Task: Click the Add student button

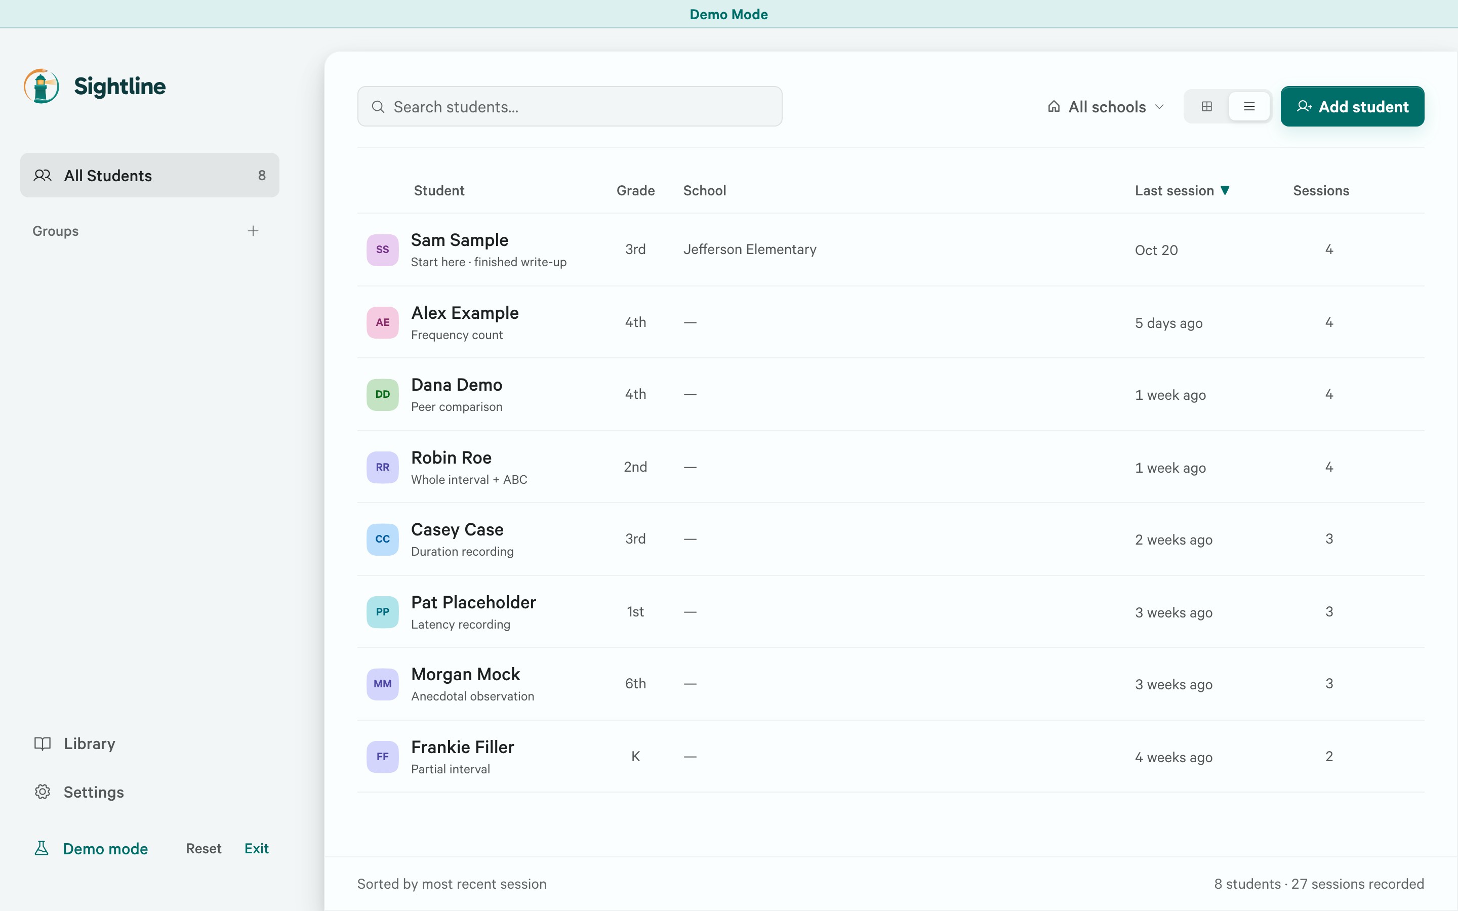Action: [1352, 107]
